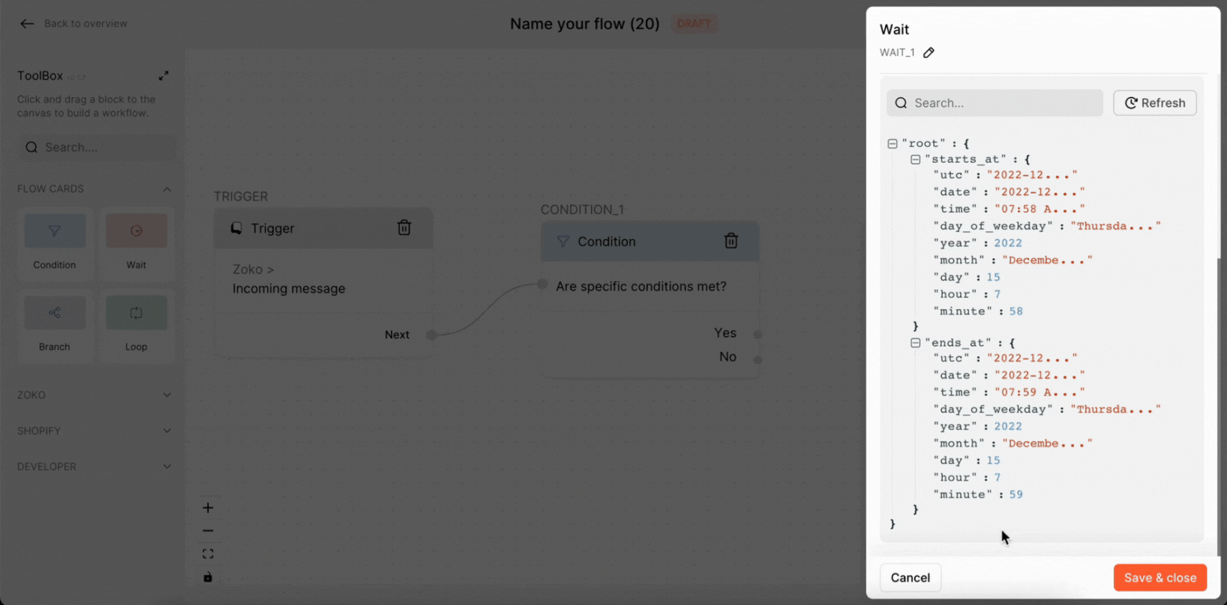
Task: Select ends_at hour value 7
Action: click(x=998, y=477)
